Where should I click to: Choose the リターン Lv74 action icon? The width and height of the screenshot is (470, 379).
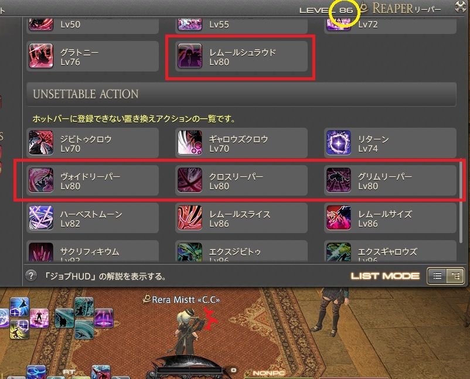click(x=339, y=142)
